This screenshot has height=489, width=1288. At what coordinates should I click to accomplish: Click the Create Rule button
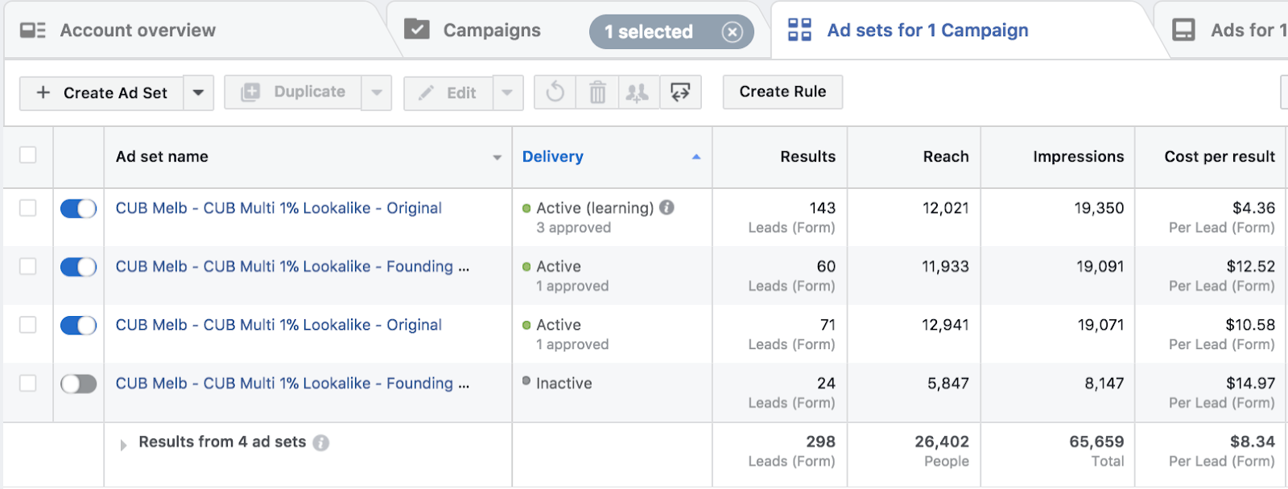(x=782, y=92)
